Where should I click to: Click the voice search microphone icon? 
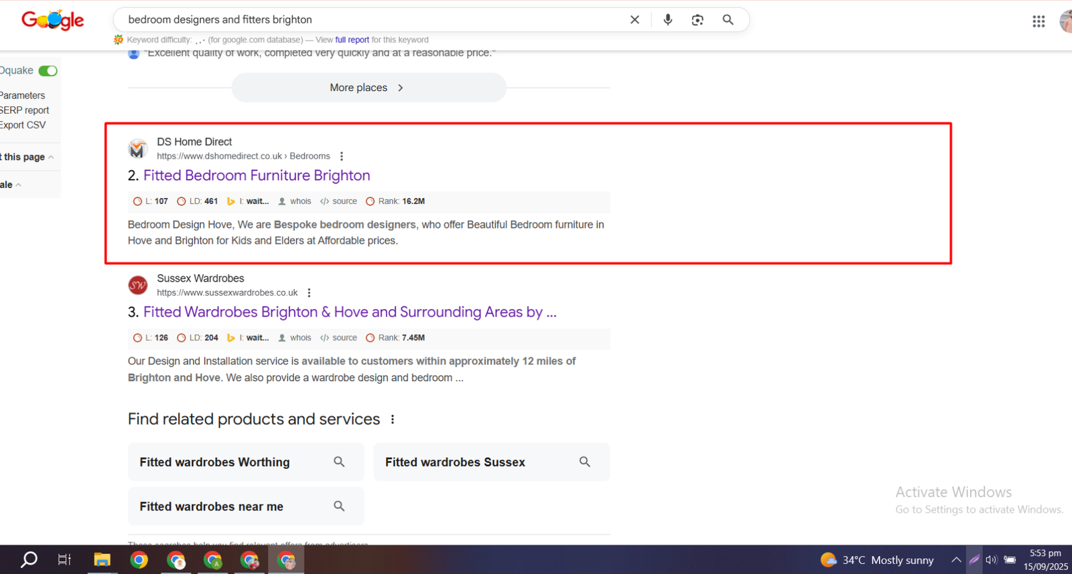667,20
